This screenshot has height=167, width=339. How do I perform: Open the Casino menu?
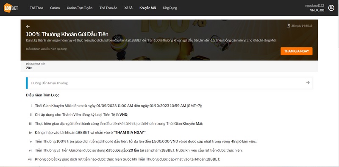pos(55,8)
